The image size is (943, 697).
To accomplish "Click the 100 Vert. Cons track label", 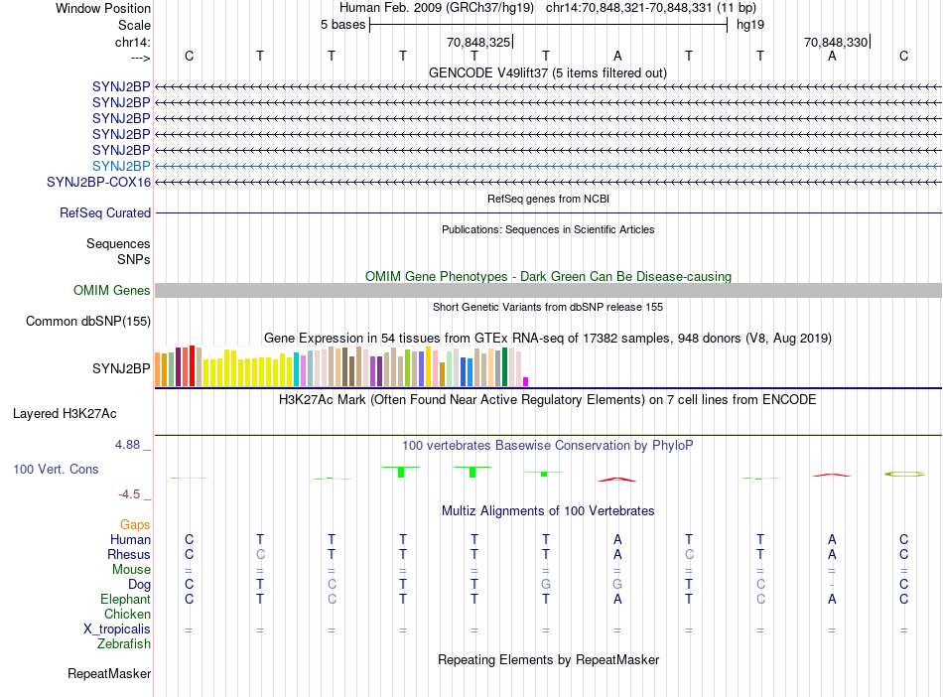I will click(56, 469).
